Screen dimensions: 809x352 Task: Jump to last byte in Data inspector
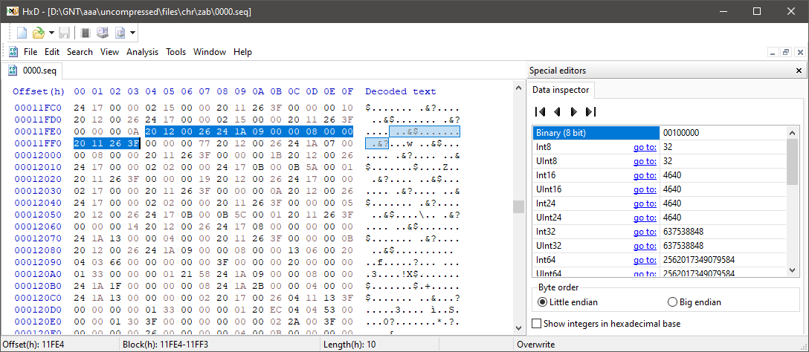(x=590, y=111)
